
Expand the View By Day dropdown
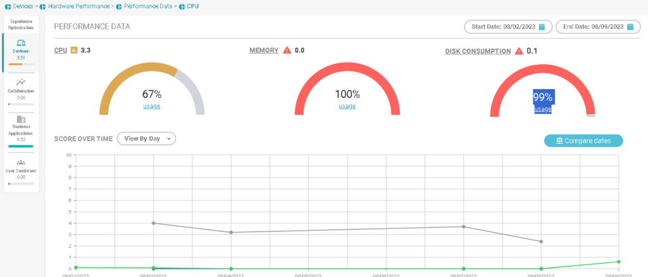pyautogui.click(x=146, y=138)
